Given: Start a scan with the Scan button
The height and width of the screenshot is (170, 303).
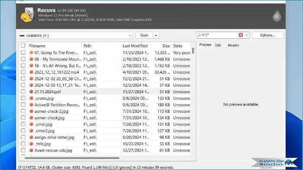Looking at the screenshot, I should (144, 35).
